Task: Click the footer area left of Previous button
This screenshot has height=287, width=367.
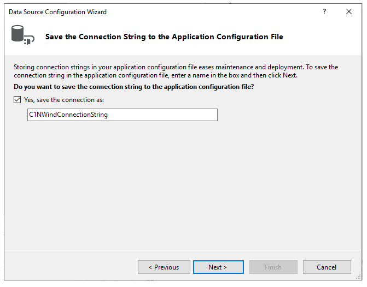Action: pyautogui.click(x=71, y=267)
